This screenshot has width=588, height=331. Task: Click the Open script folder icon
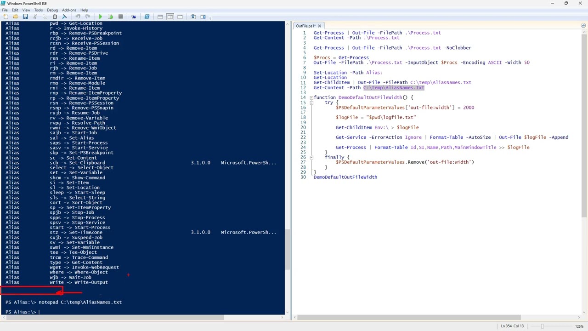point(15,17)
